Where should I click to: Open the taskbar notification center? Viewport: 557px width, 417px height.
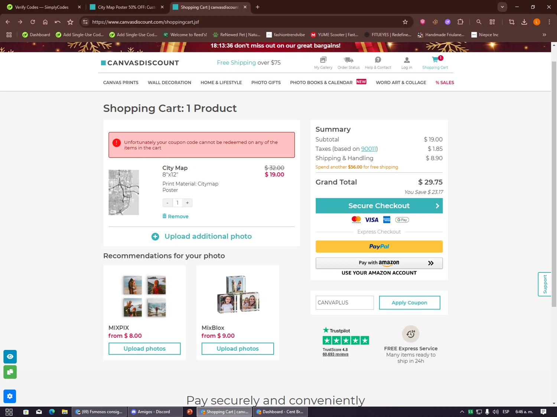(543, 412)
